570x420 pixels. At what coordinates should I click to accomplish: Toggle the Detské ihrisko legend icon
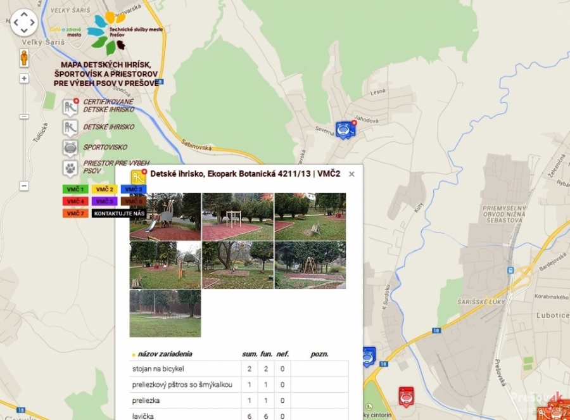pyautogui.click(x=70, y=127)
